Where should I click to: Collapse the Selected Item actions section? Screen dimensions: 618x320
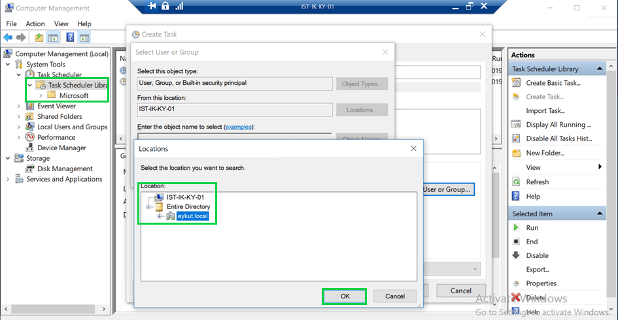(600, 214)
